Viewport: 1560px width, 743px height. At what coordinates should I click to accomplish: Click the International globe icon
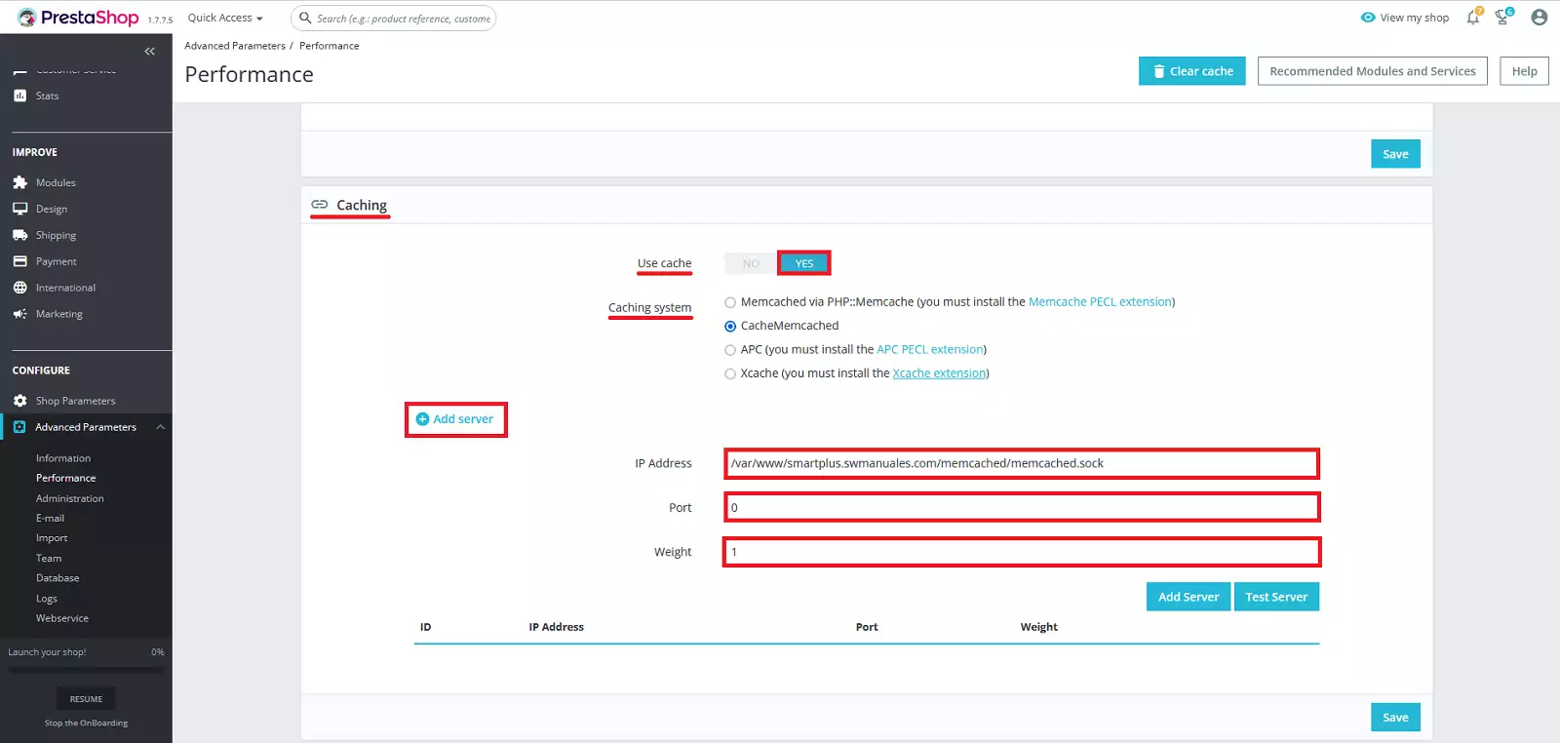click(19, 288)
